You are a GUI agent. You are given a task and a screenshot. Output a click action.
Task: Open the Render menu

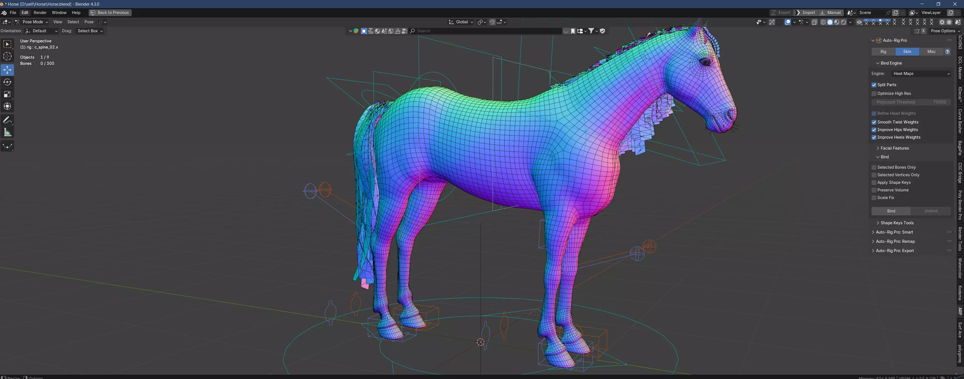[x=40, y=13]
